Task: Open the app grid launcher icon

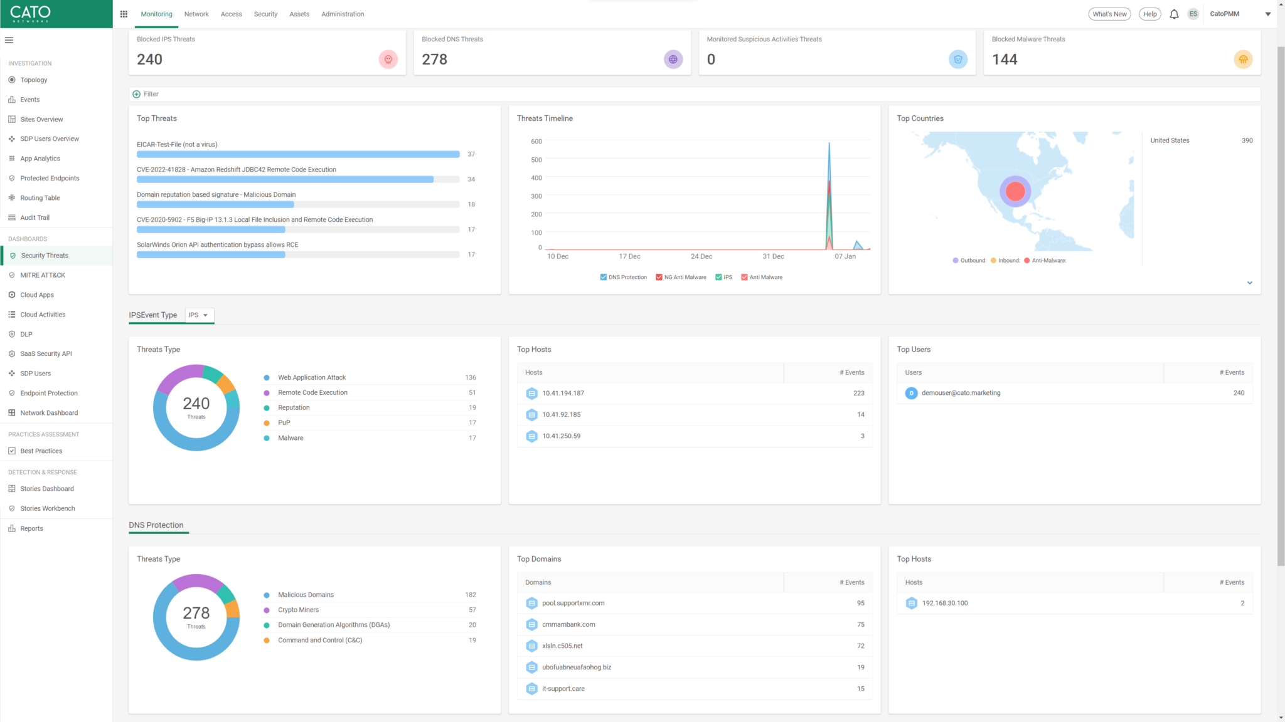Action: click(x=124, y=13)
